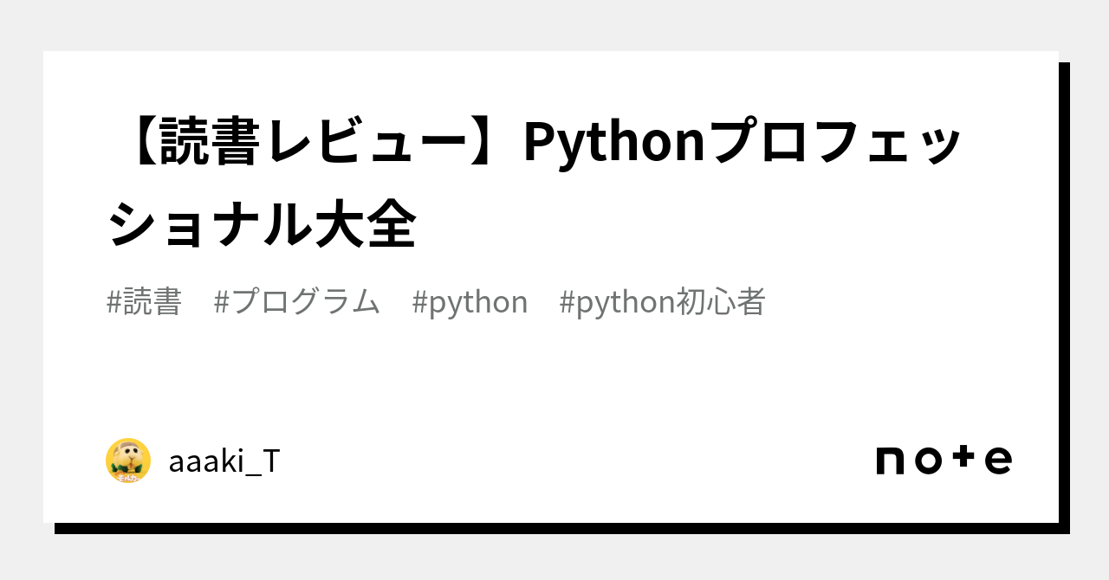This screenshot has height=580, width=1109.
Task: Click the letter n in note logo
Action: [891, 461]
